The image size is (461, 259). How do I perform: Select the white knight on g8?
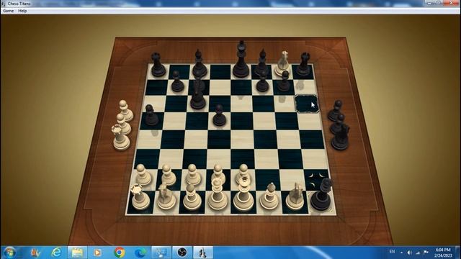pos(282,64)
